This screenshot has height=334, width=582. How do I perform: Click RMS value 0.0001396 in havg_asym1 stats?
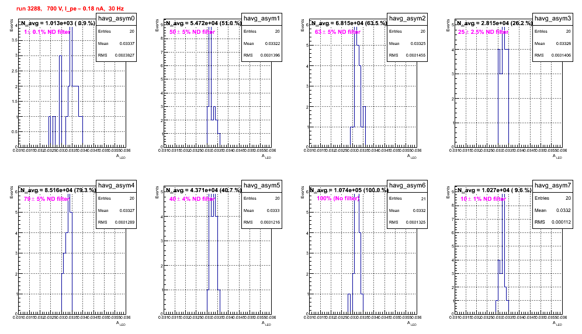270,55
